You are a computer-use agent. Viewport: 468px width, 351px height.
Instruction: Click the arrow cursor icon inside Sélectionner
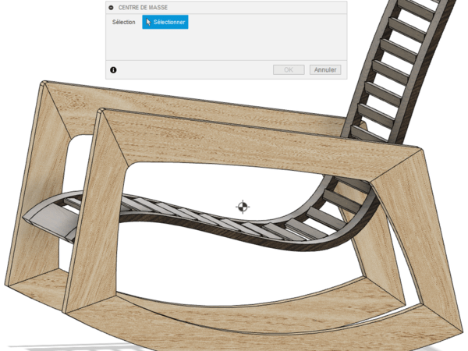(148, 23)
